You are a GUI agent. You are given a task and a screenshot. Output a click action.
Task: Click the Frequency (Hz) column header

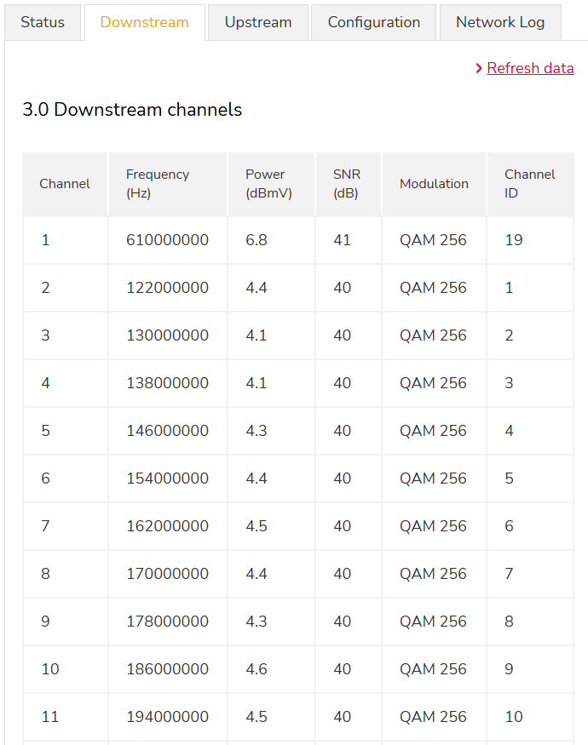[158, 184]
